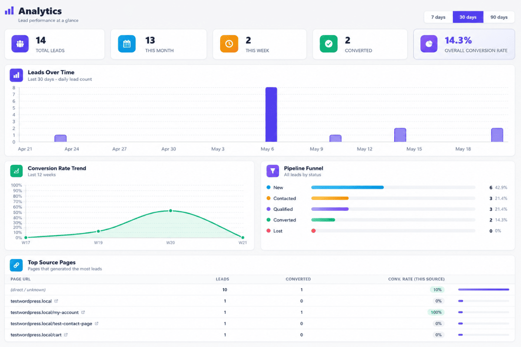This screenshot has height=347, width=521.
Task: Click the Overall Conversion Rate pie icon
Action: (x=429, y=44)
